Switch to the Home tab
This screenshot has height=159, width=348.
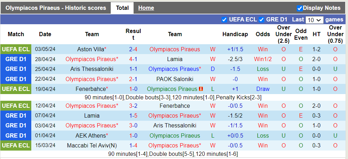pos(146,8)
